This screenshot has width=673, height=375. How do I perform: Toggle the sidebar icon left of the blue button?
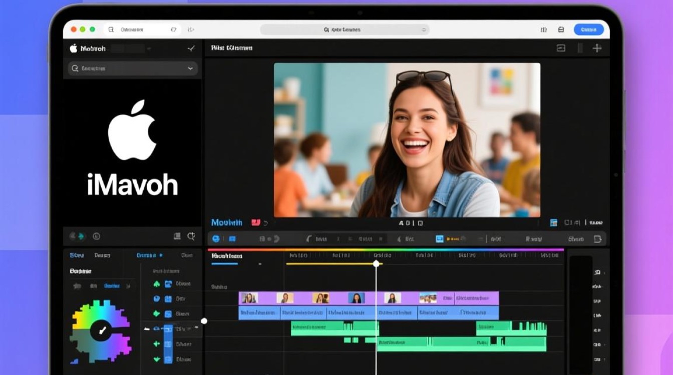pos(561,30)
